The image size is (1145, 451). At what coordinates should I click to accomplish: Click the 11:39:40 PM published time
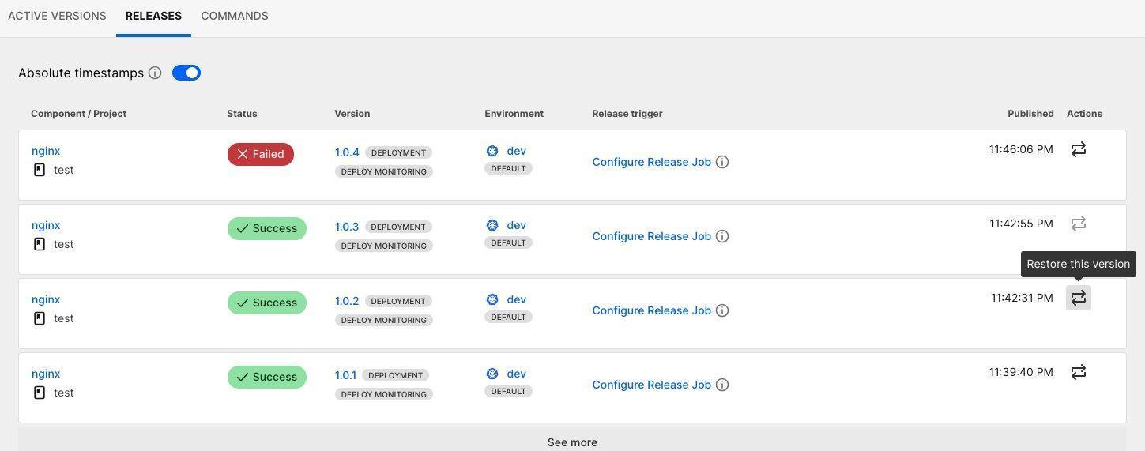coord(1021,372)
